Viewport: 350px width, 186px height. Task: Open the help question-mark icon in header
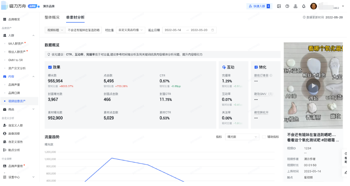287,6
